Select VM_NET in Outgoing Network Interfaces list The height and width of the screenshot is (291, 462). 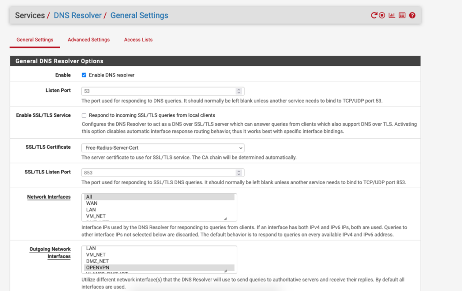coord(159,255)
